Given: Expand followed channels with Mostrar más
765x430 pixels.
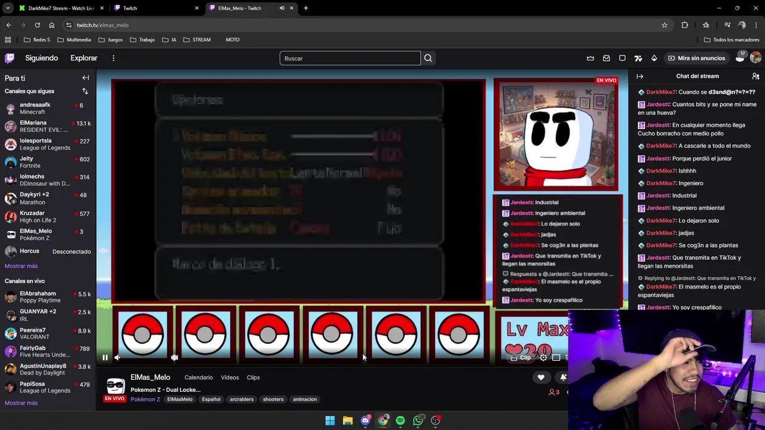Looking at the screenshot, I should 21,266.
